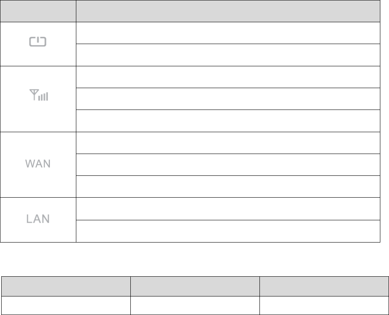The image size is (389, 315).
Task: Click the middle empty row beside the signal icon
Action: pos(228,98)
